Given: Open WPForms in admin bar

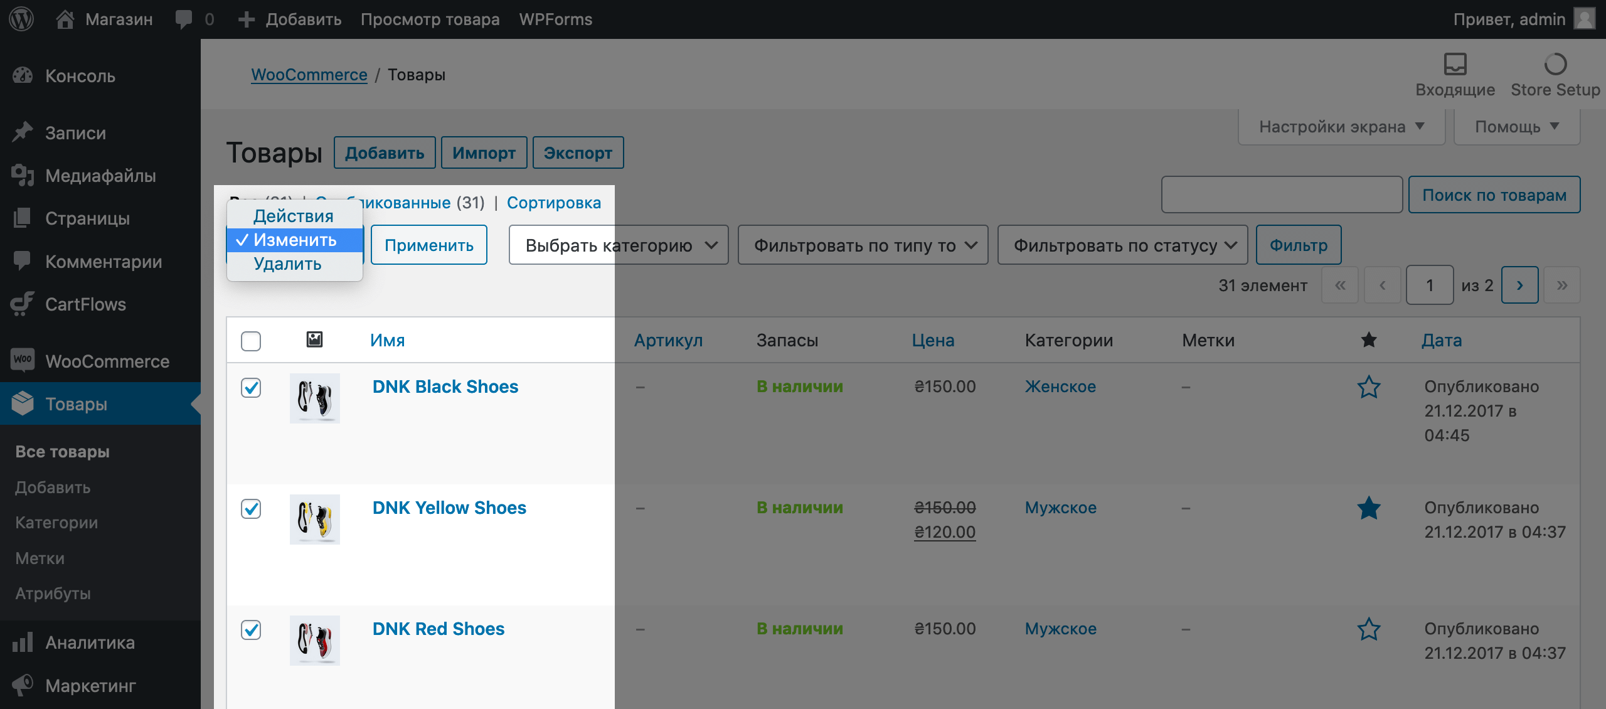Looking at the screenshot, I should [x=556, y=19].
